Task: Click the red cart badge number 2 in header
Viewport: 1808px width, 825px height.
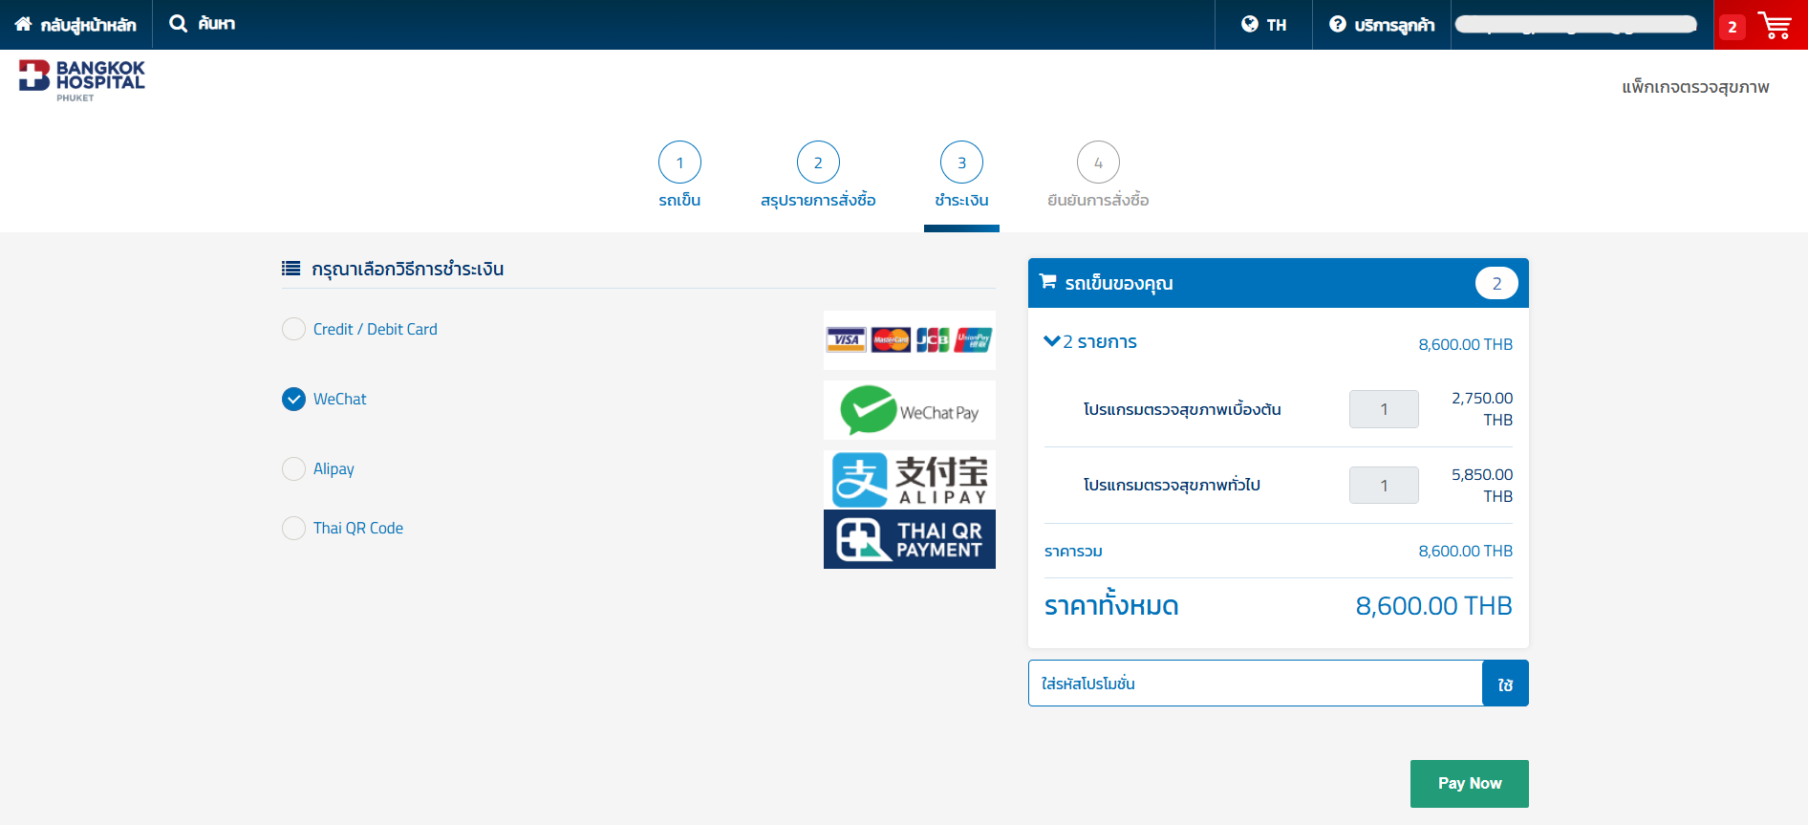Action: point(1733,27)
